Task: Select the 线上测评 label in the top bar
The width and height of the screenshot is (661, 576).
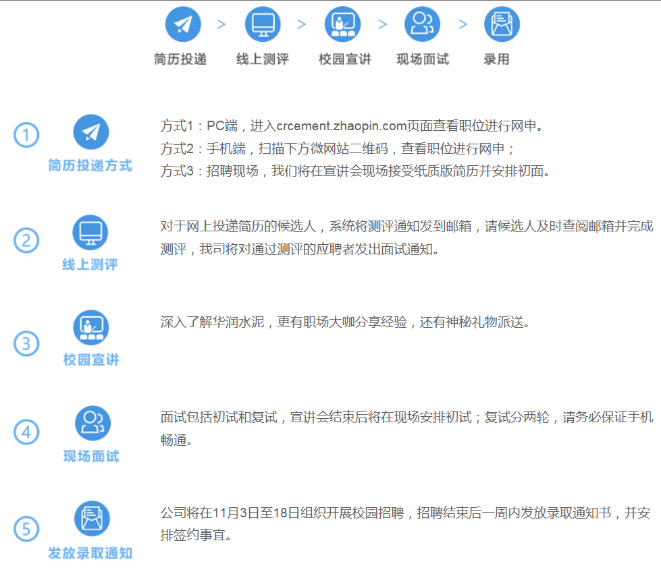Action: 263,59
